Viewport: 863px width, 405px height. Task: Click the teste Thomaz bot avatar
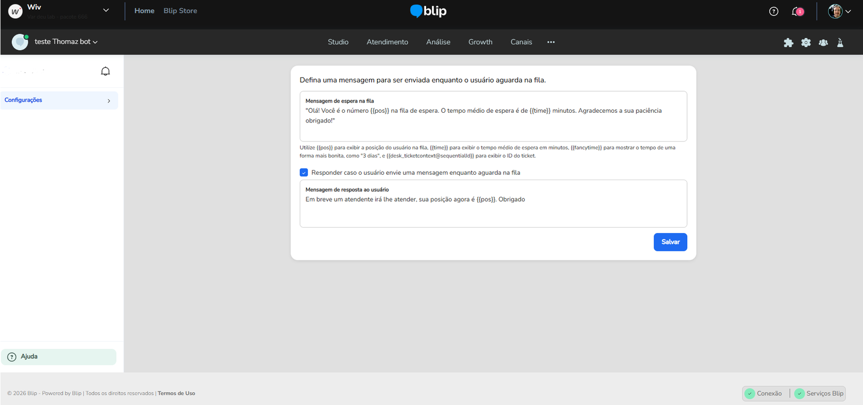[20, 42]
